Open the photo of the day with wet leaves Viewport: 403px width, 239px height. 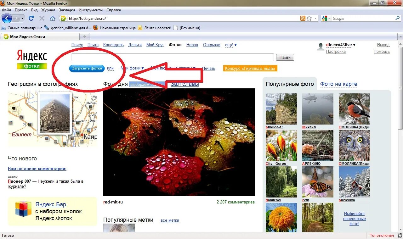[x=179, y=142]
